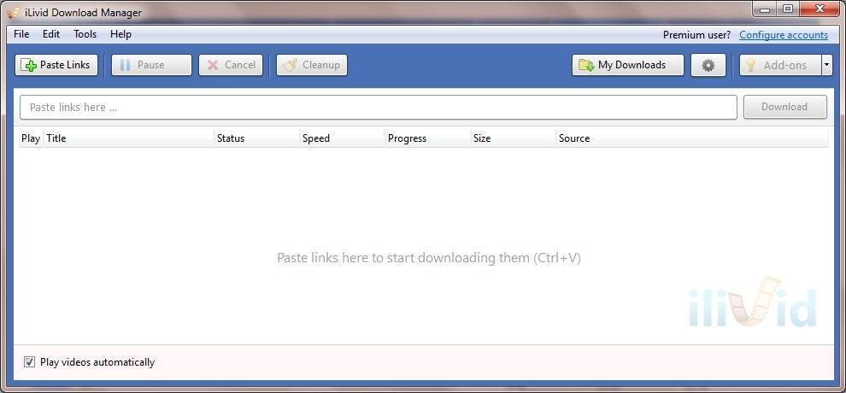Viewport: 846px width, 393px height.
Task: Maximize the iLivid Download Manager window
Action: coord(788,9)
